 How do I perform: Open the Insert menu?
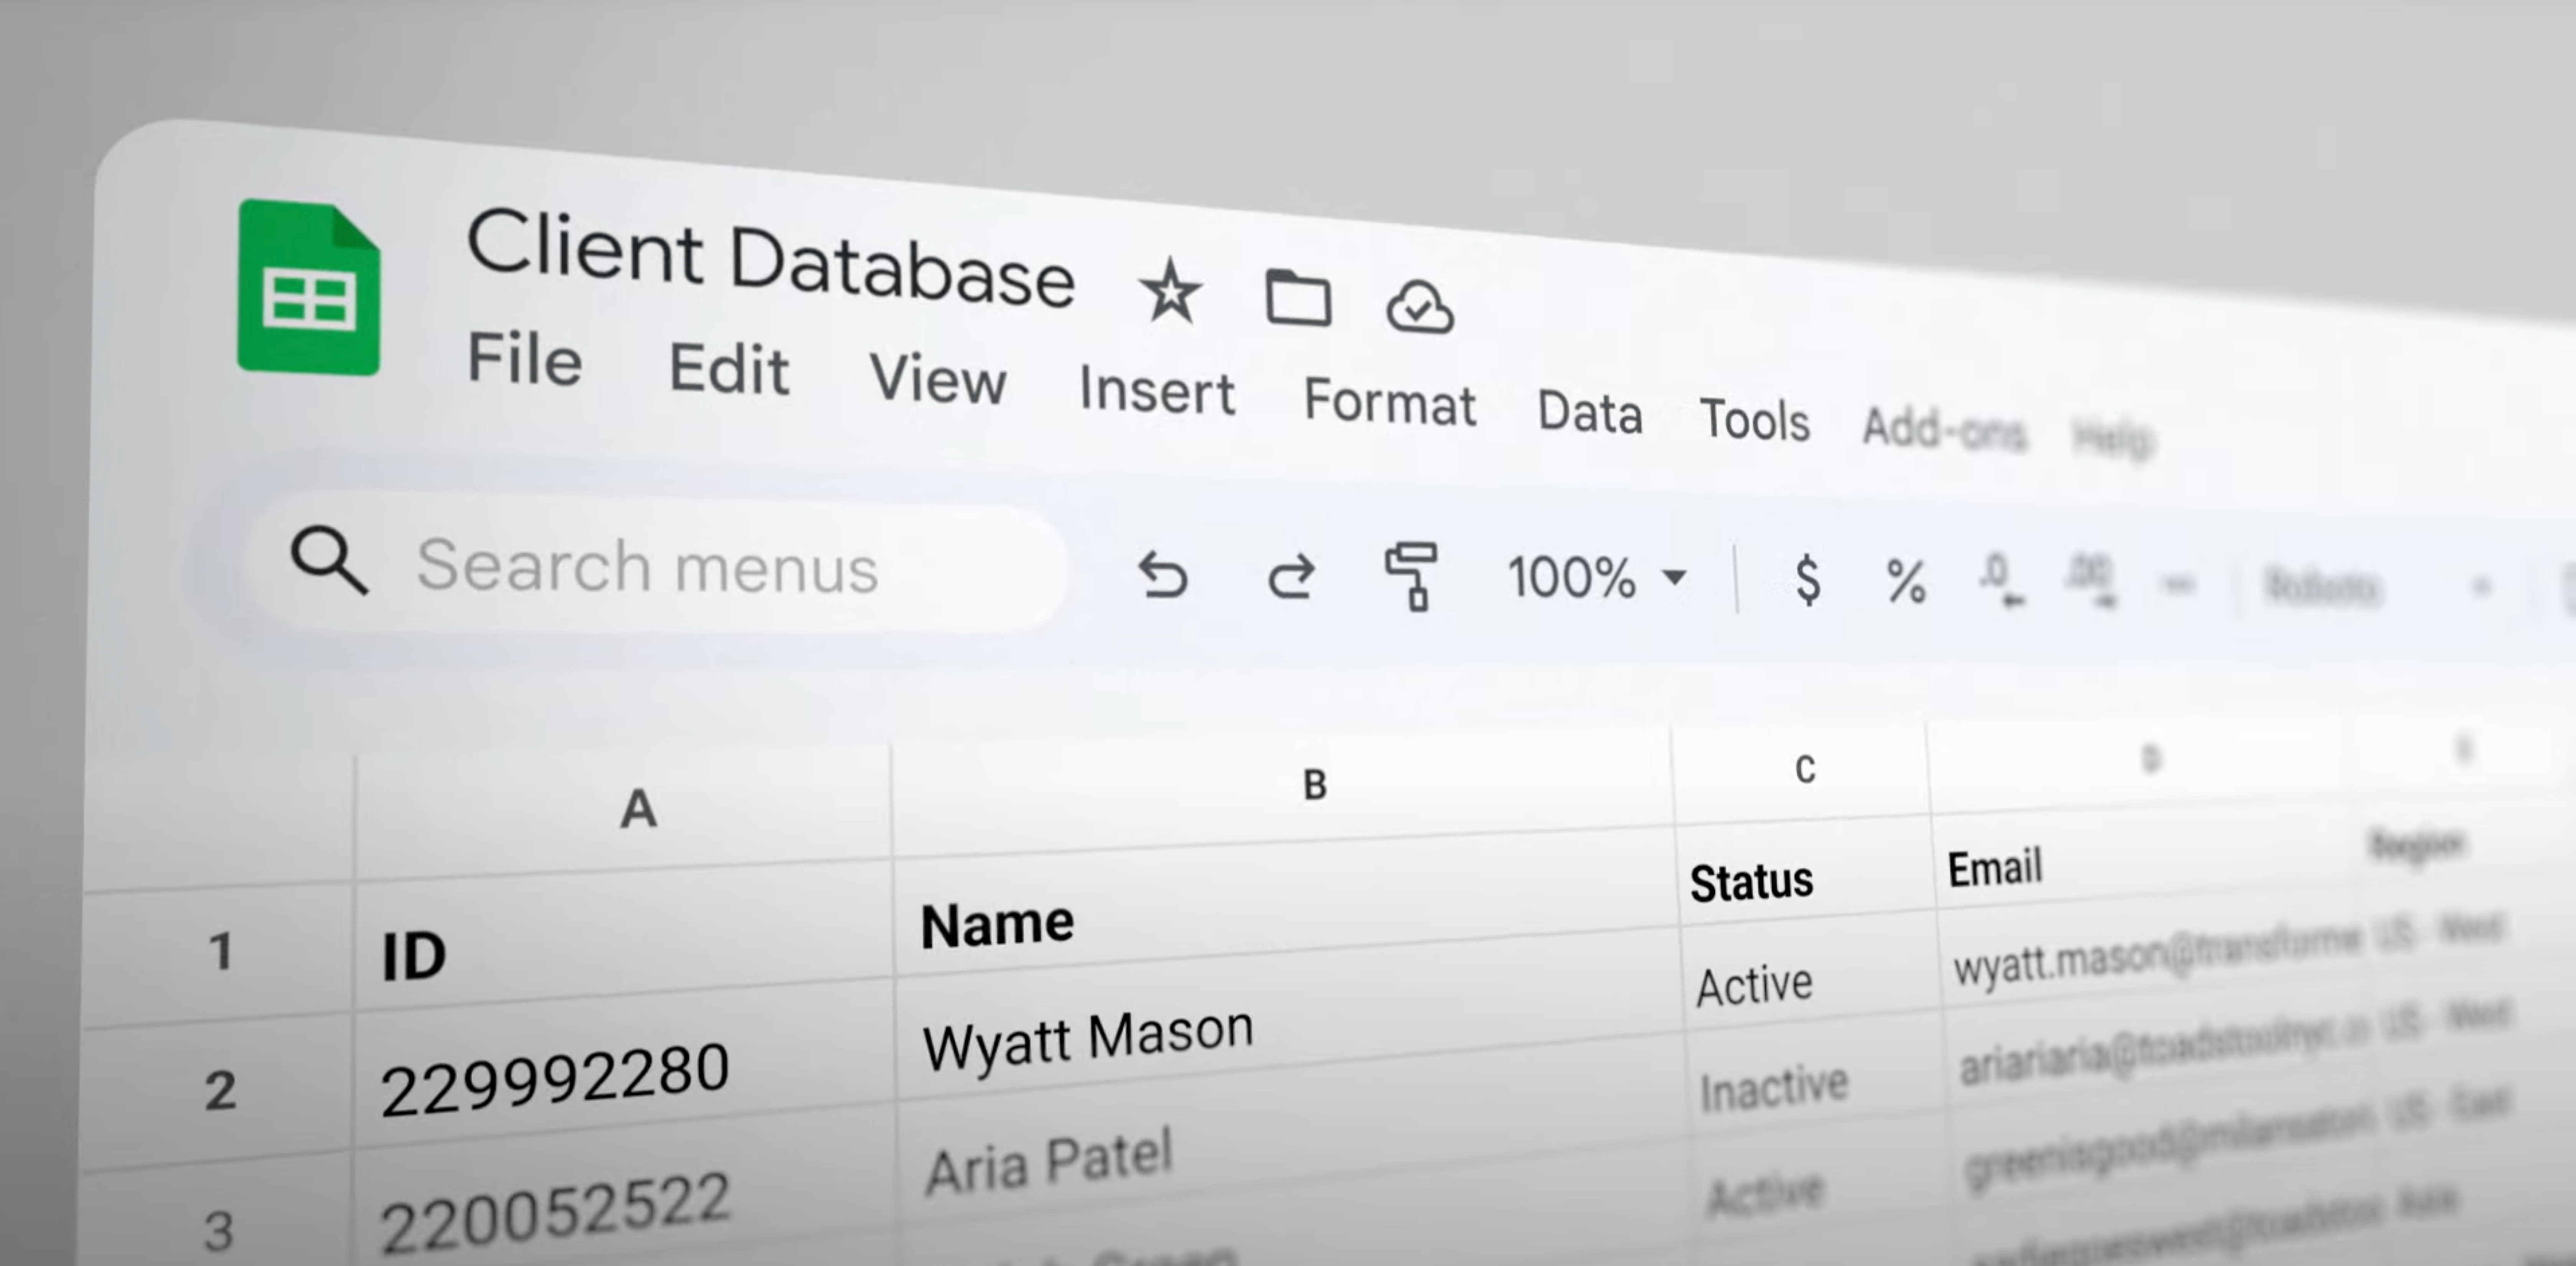pyautogui.click(x=1157, y=391)
